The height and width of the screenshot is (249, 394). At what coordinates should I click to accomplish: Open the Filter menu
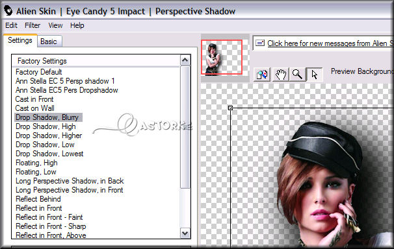coord(33,25)
